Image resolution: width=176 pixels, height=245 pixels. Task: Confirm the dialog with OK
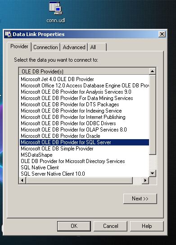pos(74,226)
